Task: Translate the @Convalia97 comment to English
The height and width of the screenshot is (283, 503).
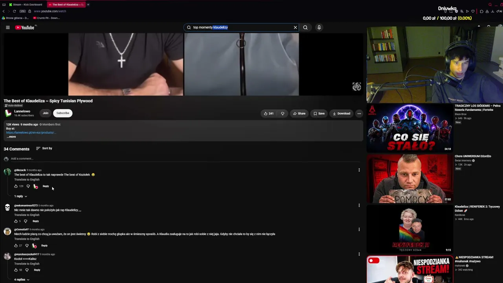Action: [27, 239]
